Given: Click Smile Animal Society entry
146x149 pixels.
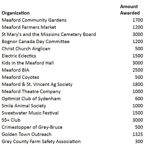Looking at the screenshot, I should (24, 106).
